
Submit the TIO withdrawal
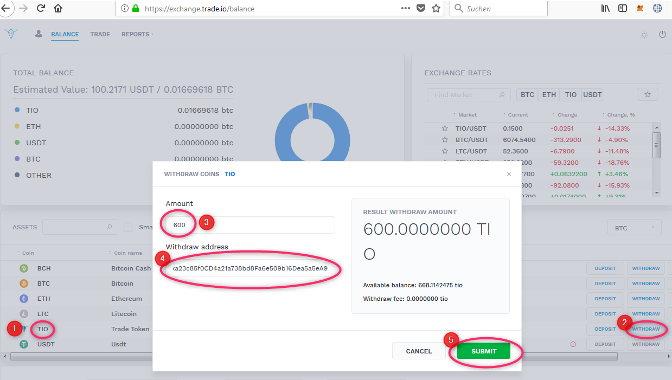[484, 351]
